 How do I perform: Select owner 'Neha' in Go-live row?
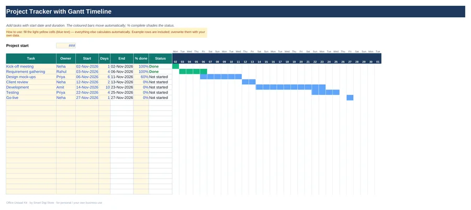click(66, 97)
